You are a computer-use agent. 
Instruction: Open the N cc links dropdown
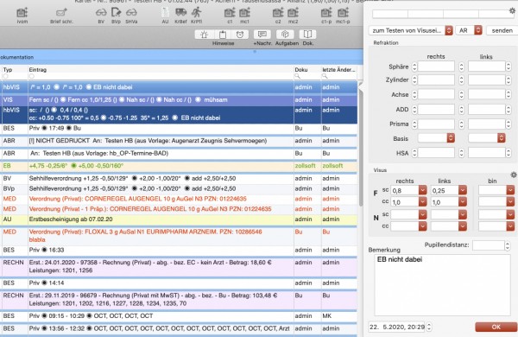pyautogui.click(x=463, y=226)
